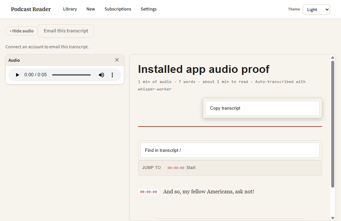
Task: Click the Podcast Reader logo
Action: (x=31, y=9)
